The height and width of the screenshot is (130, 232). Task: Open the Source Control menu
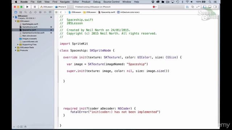click(111, 2)
